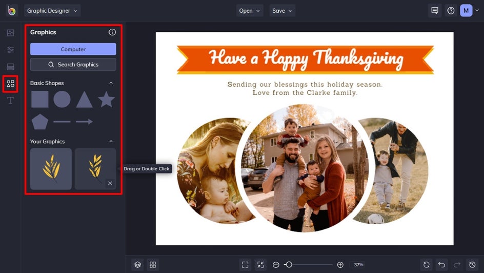Open the Layers panel icon
The image size is (484, 273).
[x=138, y=265]
